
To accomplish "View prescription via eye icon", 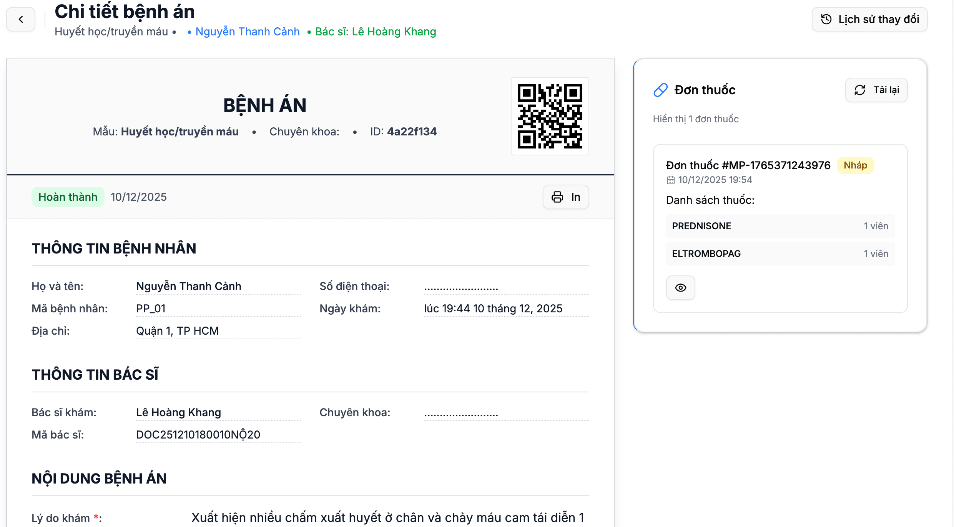I will click(680, 288).
